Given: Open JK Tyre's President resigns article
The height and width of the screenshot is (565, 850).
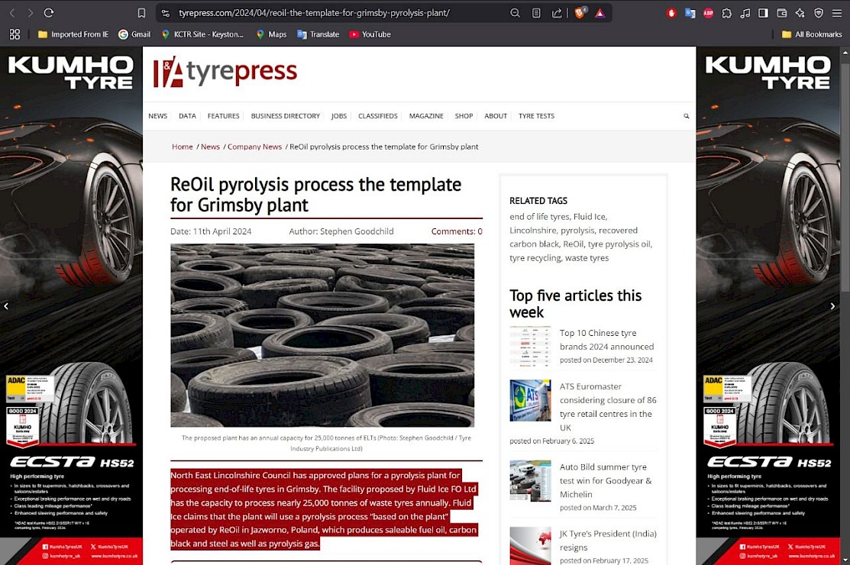Looking at the screenshot, I should (x=608, y=540).
